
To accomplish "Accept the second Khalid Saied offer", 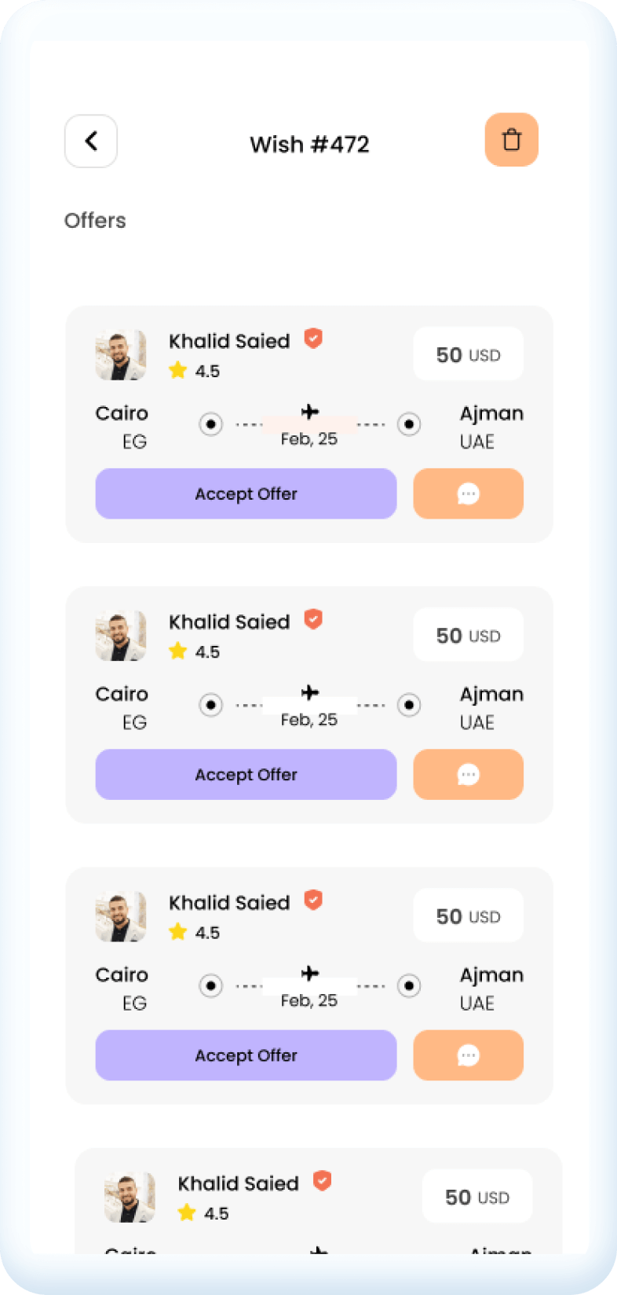I will click(246, 774).
